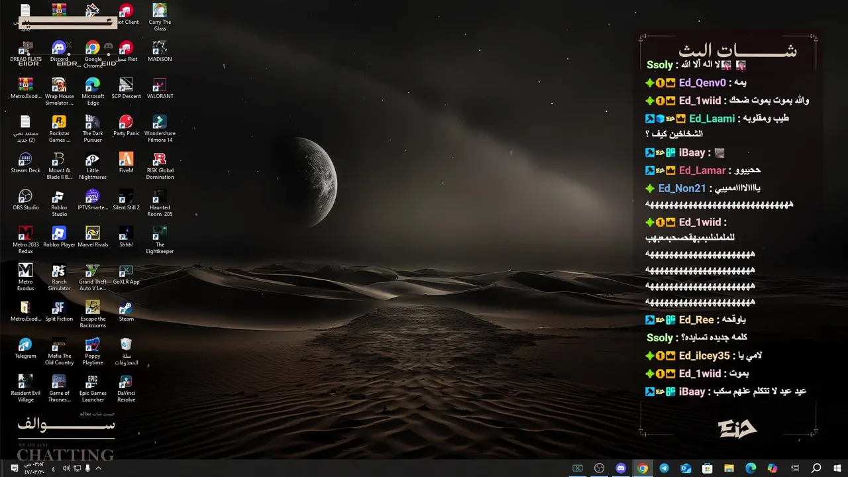The image size is (848, 477).
Task: Click Ed_Laami username in chat
Action: pos(712,119)
